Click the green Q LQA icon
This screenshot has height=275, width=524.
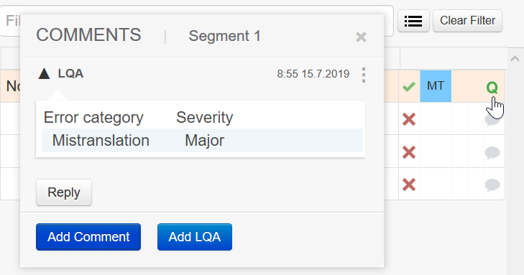pyautogui.click(x=492, y=88)
